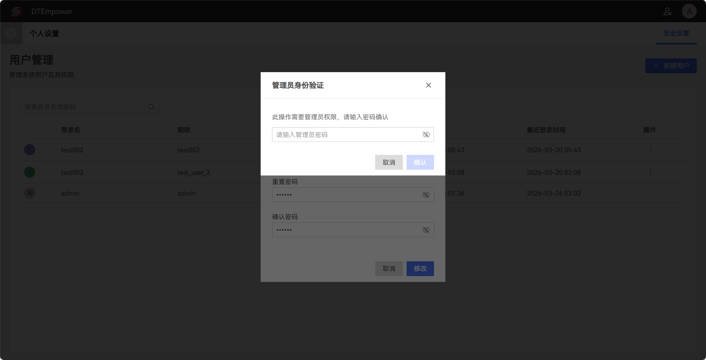Image resolution: width=706 pixels, height=360 pixels.
Task: Open the account avatar A menu
Action: pyautogui.click(x=689, y=11)
